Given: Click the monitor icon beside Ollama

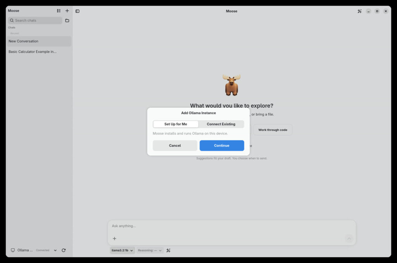Looking at the screenshot, I should tap(13, 250).
